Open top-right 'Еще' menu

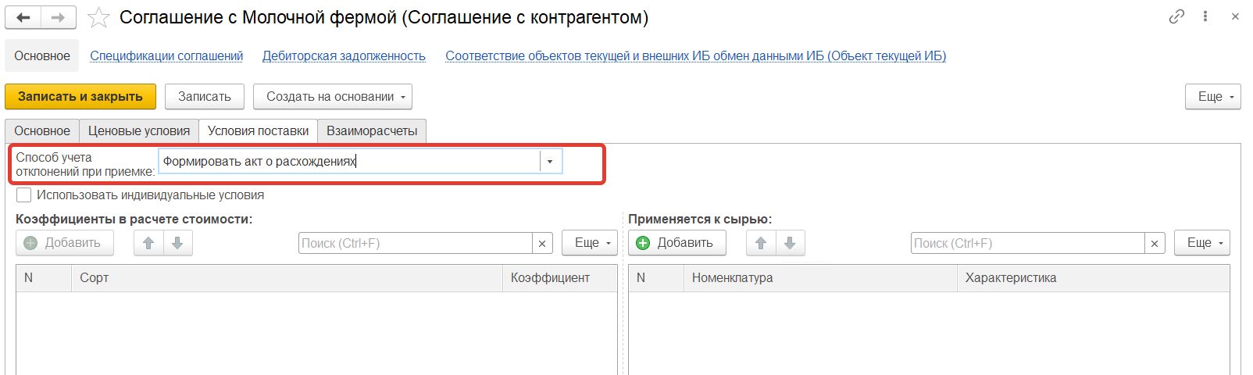(1212, 97)
